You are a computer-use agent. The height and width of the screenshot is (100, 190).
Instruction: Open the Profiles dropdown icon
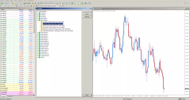[x=6, y=3]
